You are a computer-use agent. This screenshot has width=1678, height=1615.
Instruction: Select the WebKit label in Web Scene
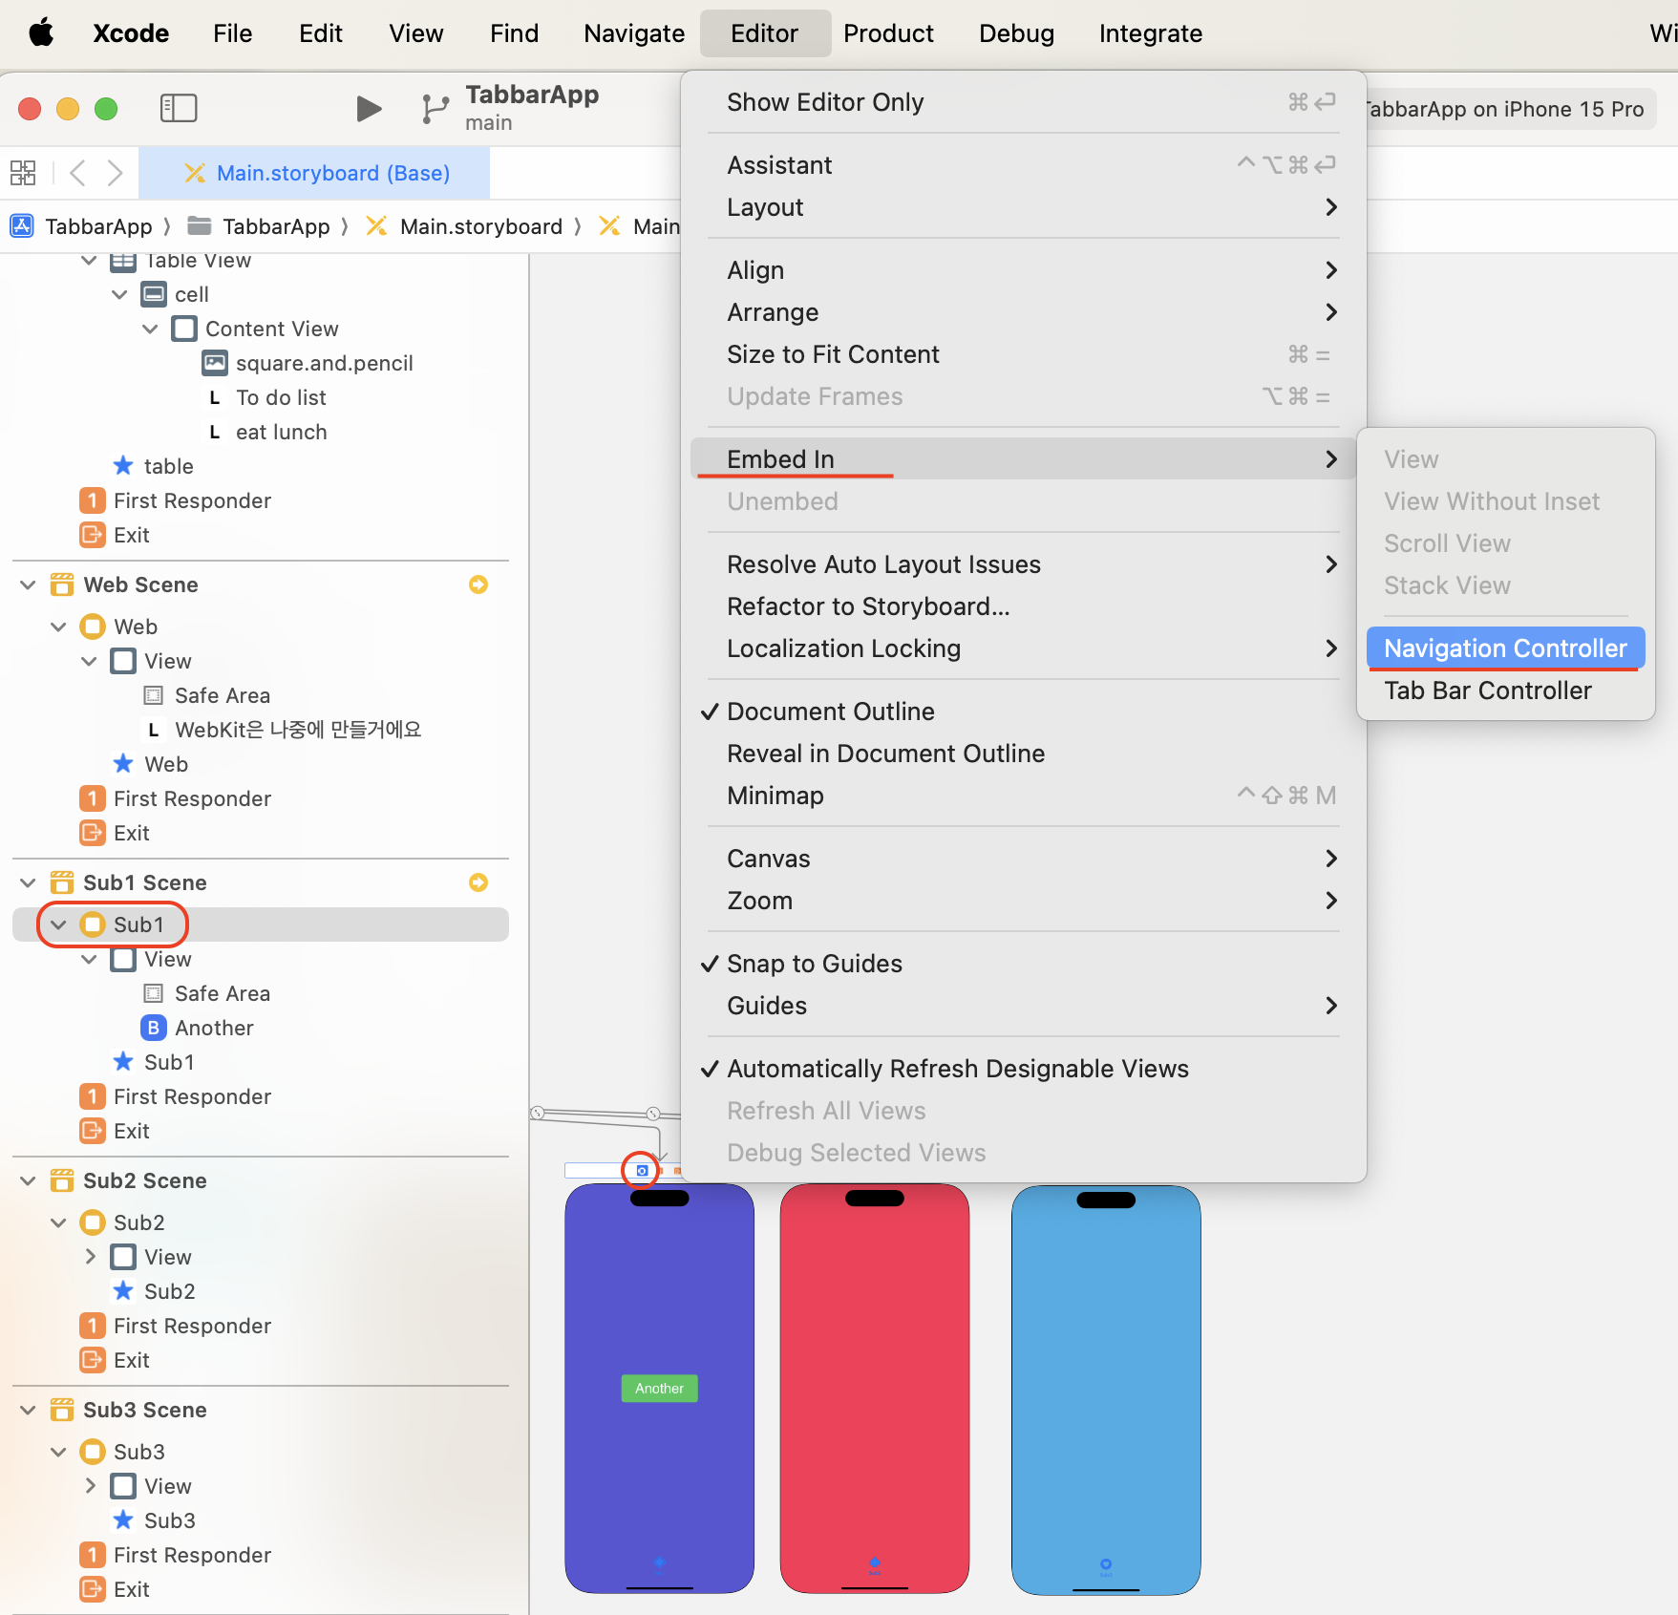283,730
